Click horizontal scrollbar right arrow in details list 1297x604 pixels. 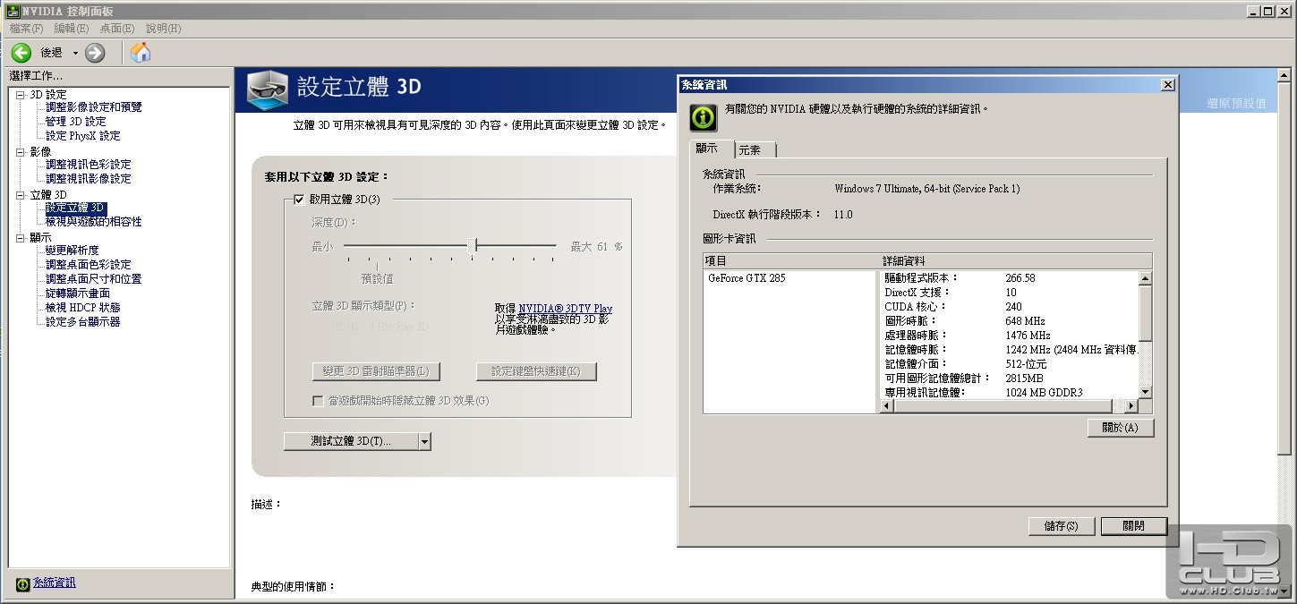(1131, 406)
